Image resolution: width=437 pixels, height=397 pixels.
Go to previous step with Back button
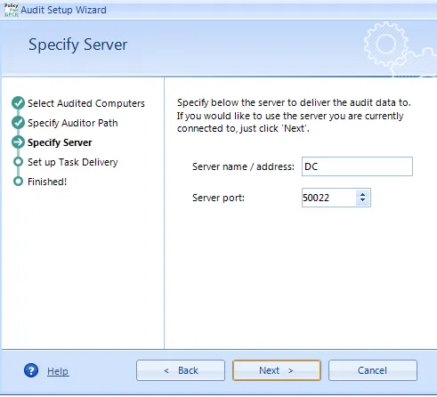tap(181, 370)
